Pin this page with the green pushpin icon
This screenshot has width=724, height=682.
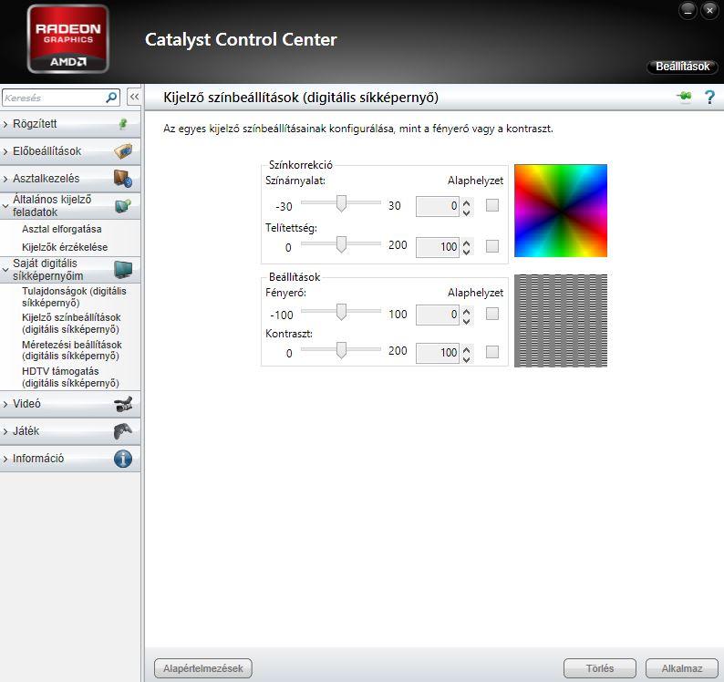click(685, 97)
